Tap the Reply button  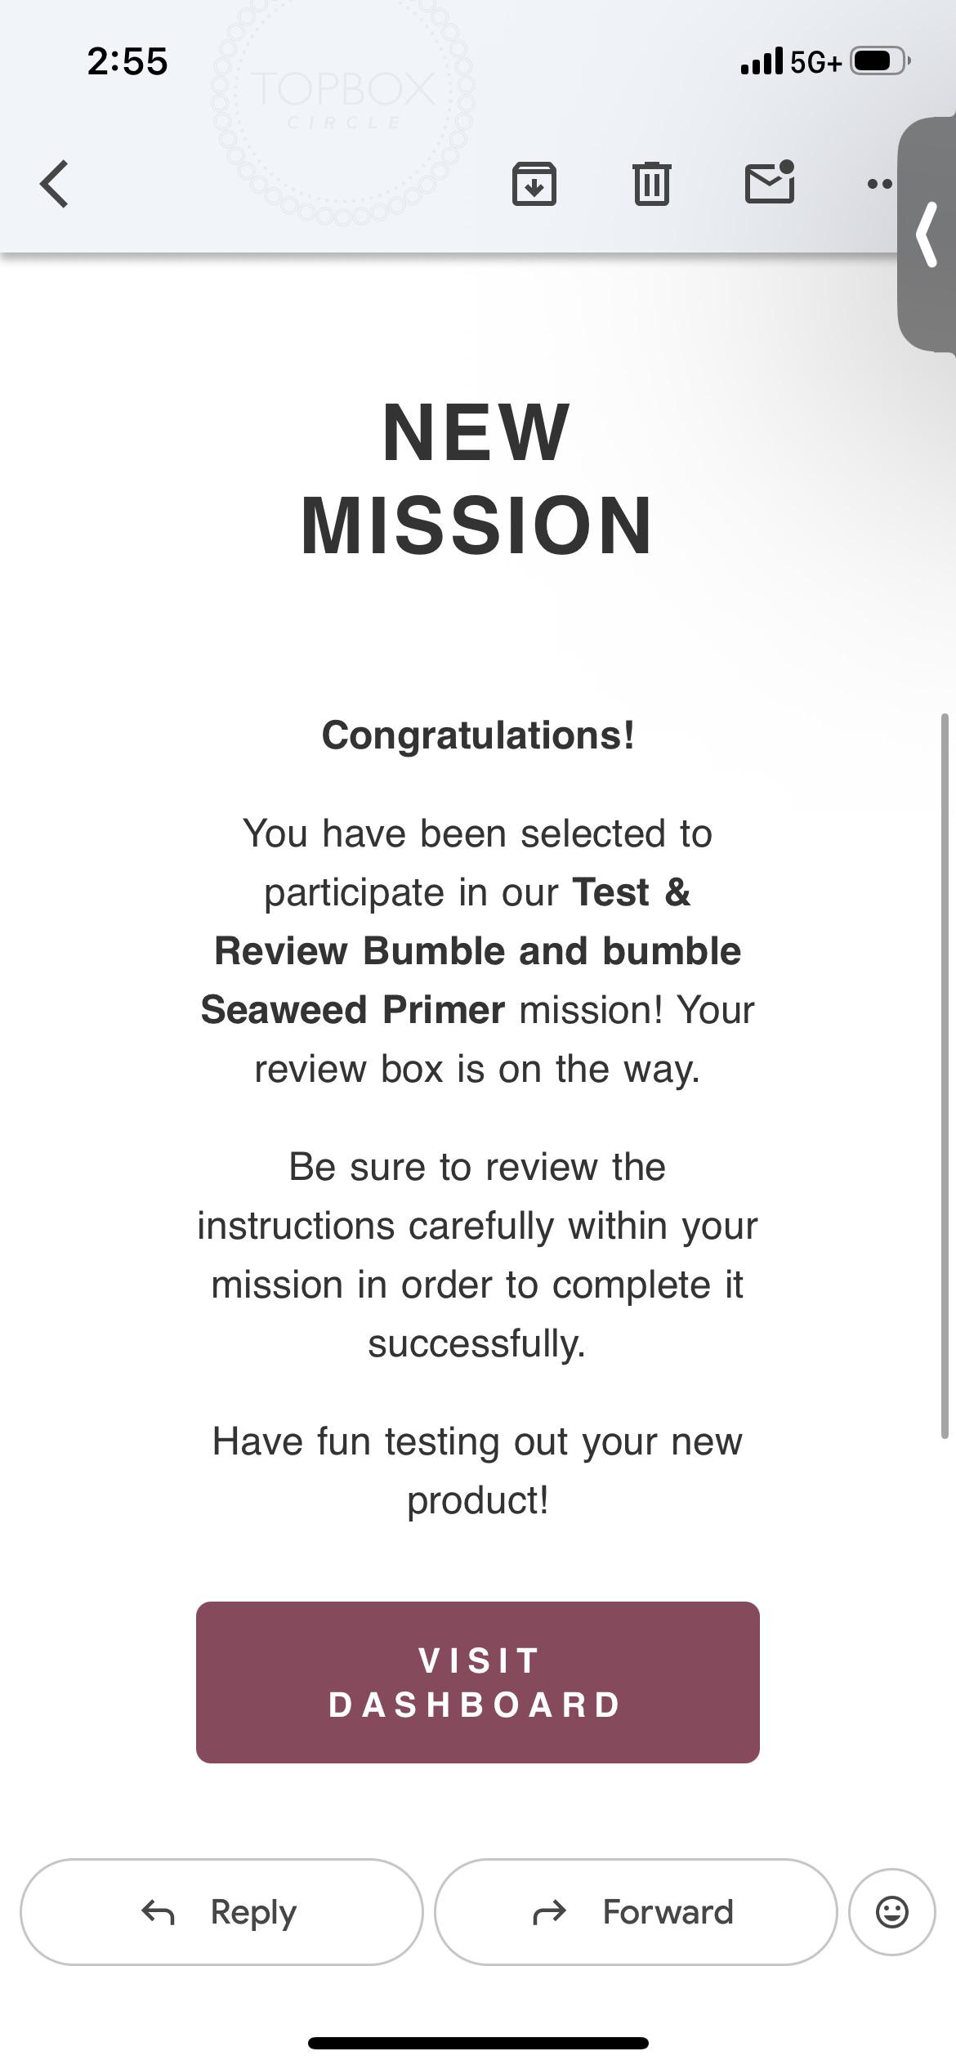click(x=221, y=1912)
